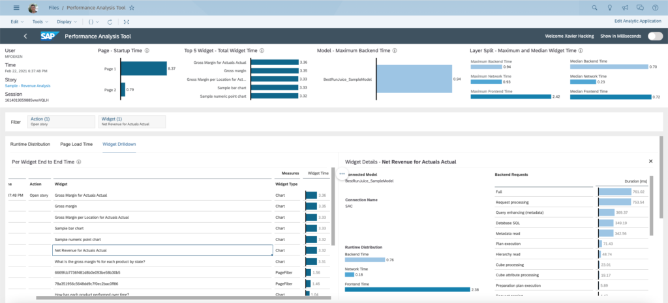This screenshot has height=303, width=668.
Task: Show info for Model Maximum Backend Time
Action: point(395,50)
